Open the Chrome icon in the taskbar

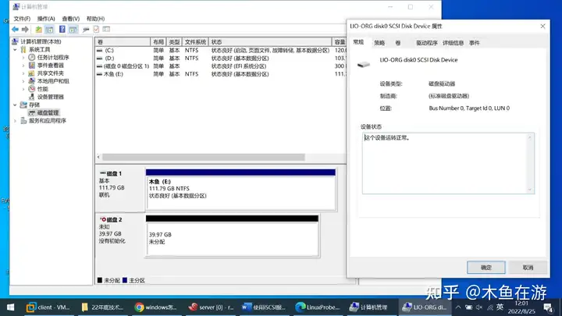click(x=139, y=307)
